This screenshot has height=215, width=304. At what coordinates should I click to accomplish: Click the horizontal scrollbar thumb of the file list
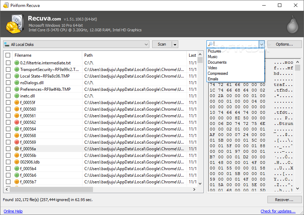[51, 189]
